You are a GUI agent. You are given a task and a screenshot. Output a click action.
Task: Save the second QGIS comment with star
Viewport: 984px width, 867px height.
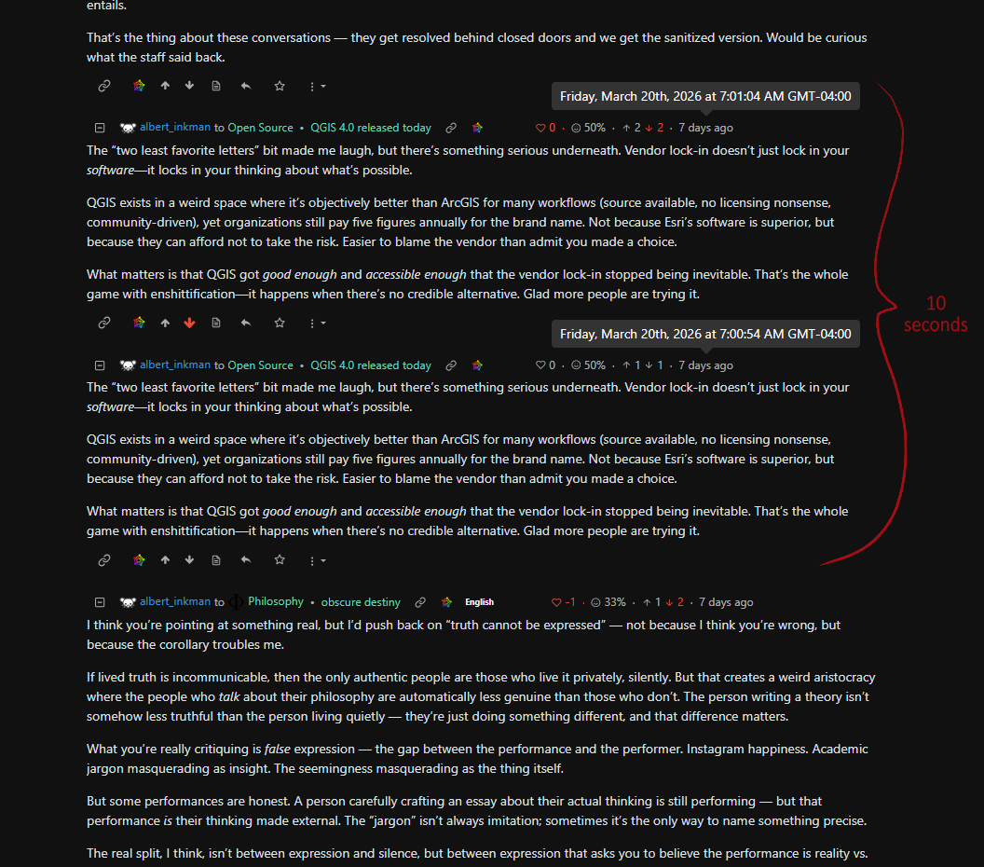click(x=280, y=560)
